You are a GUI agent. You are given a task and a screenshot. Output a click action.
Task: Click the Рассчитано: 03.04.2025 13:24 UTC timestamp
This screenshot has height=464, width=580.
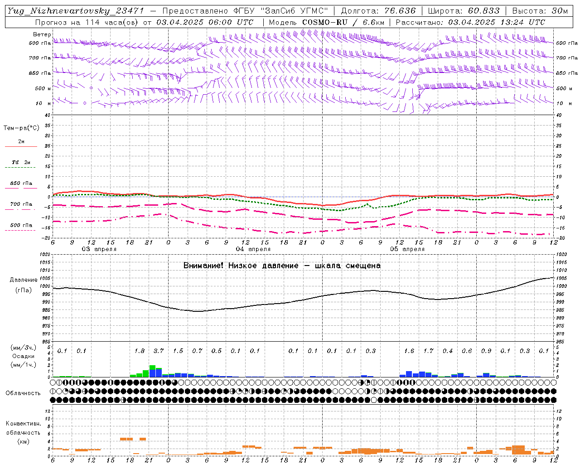[x=470, y=22]
